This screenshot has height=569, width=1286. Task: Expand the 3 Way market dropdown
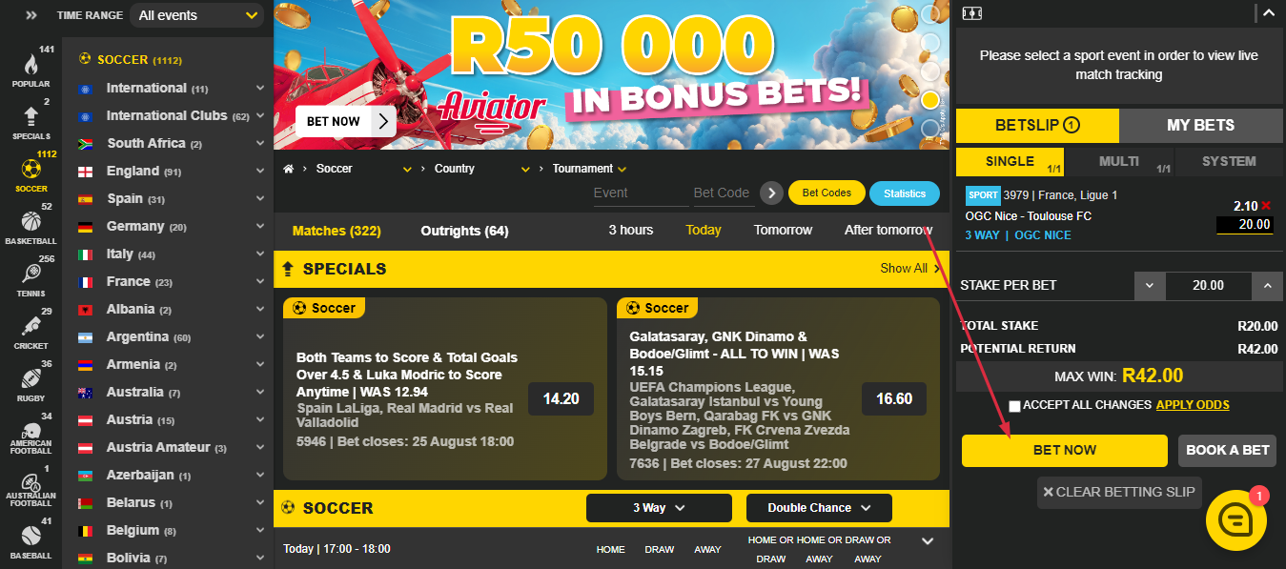pyautogui.click(x=659, y=508)
